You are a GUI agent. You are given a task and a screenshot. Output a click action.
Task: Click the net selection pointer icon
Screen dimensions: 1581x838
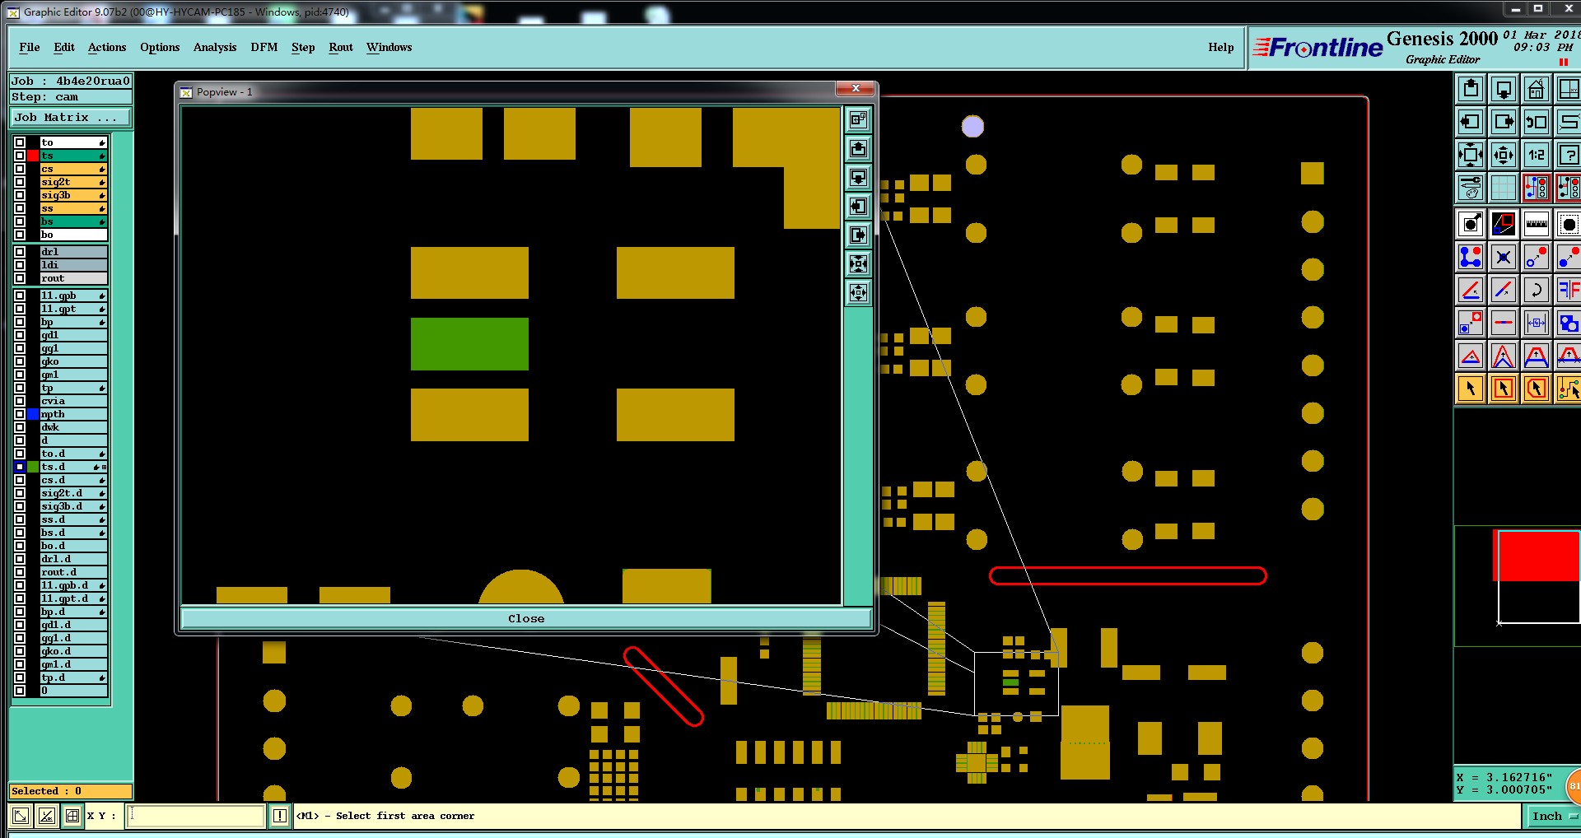tap(1569, 389)
